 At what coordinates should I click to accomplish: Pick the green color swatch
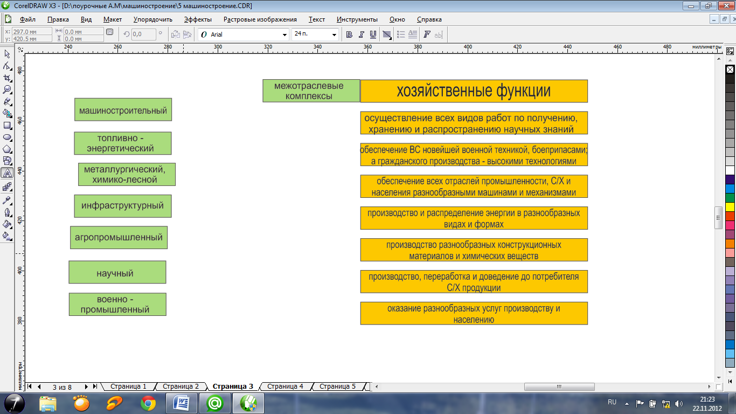[x=730, y=197]
